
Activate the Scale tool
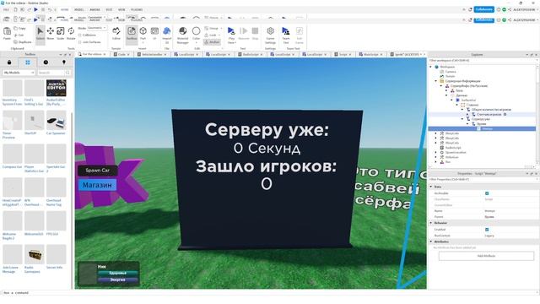click(60, 34)
